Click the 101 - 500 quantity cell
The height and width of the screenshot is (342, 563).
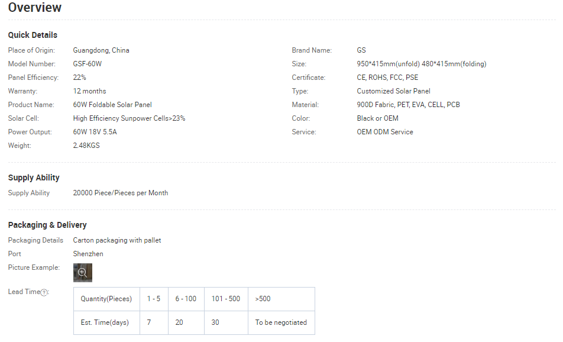point(226,299)
